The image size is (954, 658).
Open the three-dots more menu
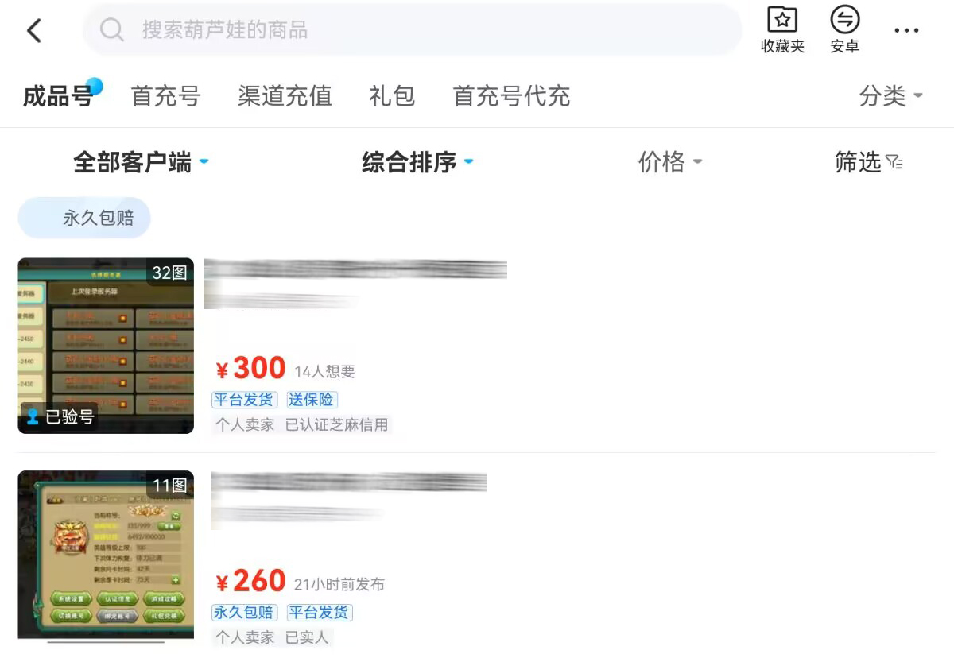click(x=906, y=31)
